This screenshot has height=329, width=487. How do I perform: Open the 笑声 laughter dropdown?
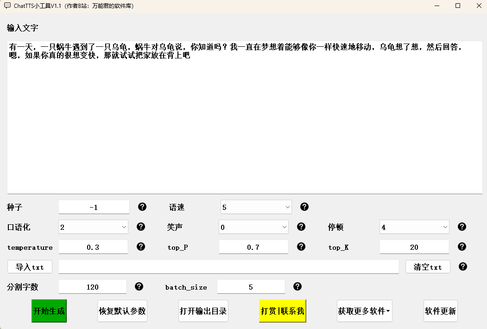click(x=253, y=227)
